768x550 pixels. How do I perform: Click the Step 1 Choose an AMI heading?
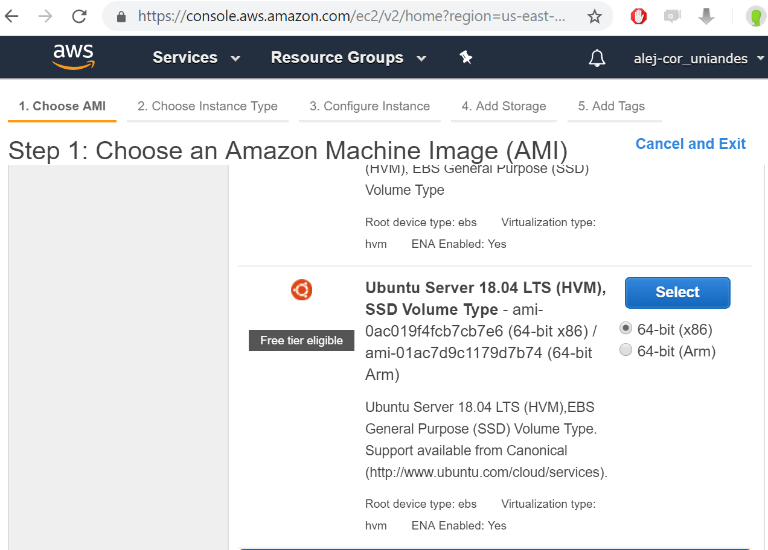pos(288,151)
